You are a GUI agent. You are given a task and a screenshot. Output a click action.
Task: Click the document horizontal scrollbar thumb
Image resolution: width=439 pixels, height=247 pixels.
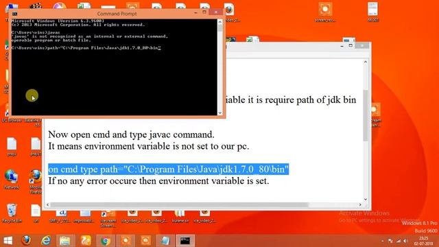click(x=179, y=204)
